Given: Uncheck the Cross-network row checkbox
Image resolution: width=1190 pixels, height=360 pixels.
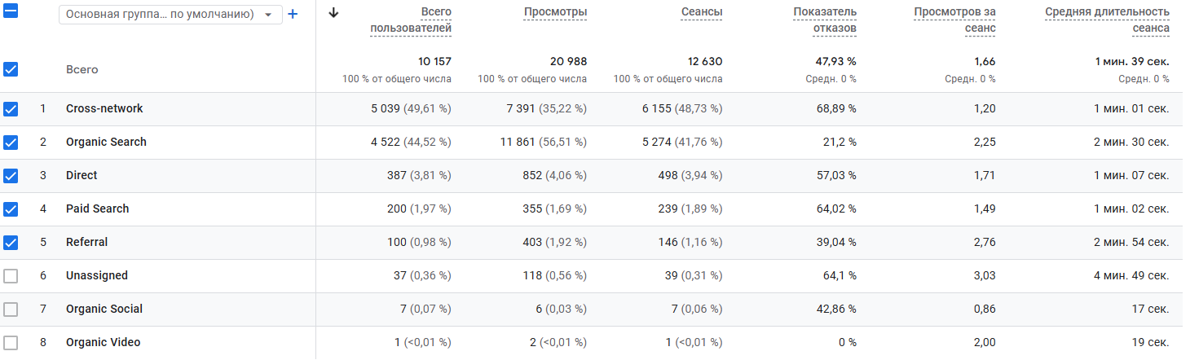Looking at the screenshot, I should [11, 109].
